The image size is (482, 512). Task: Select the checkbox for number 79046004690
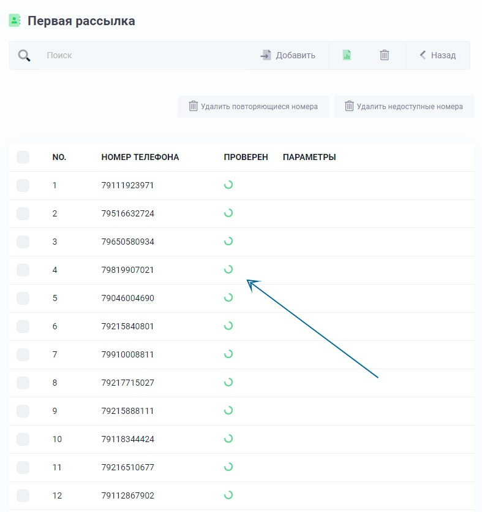tap(23, 298)
